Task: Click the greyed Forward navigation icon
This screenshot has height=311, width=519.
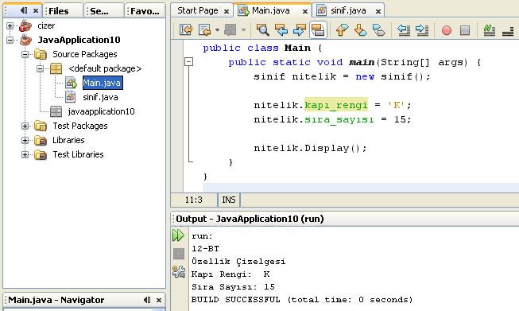Action: [x=230, y=30]
